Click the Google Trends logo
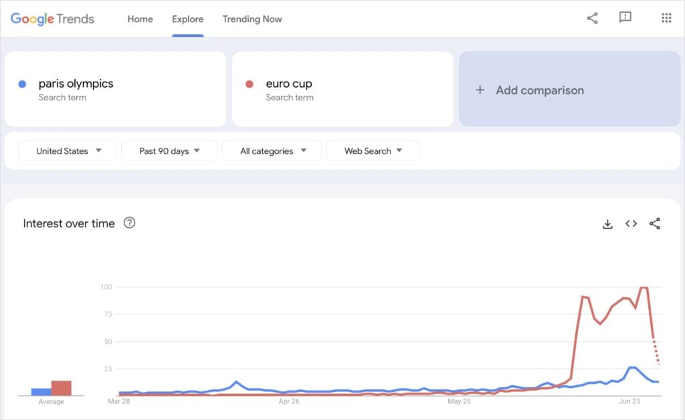Screen dimensions: 685x420 pos(51,19)
